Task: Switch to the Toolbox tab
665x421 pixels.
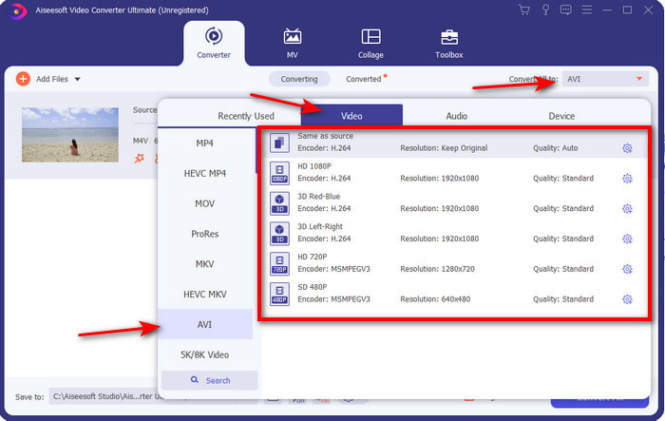Action: tap(448, 44)
